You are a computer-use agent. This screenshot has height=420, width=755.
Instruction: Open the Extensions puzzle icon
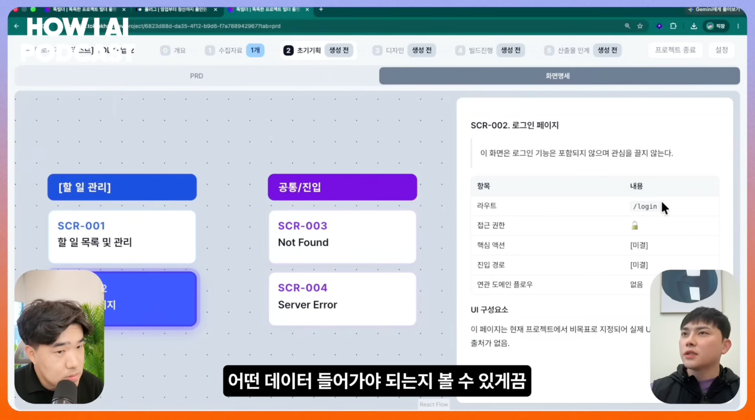tap(673, 26)
